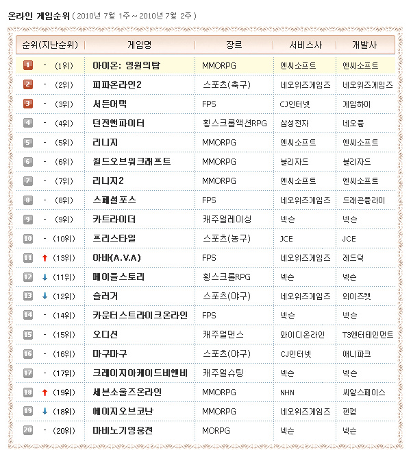Click the red up arrow in 세븐소울즈온라인 row
The height and width of the screenshot is (457, 411).
(45, 392)
